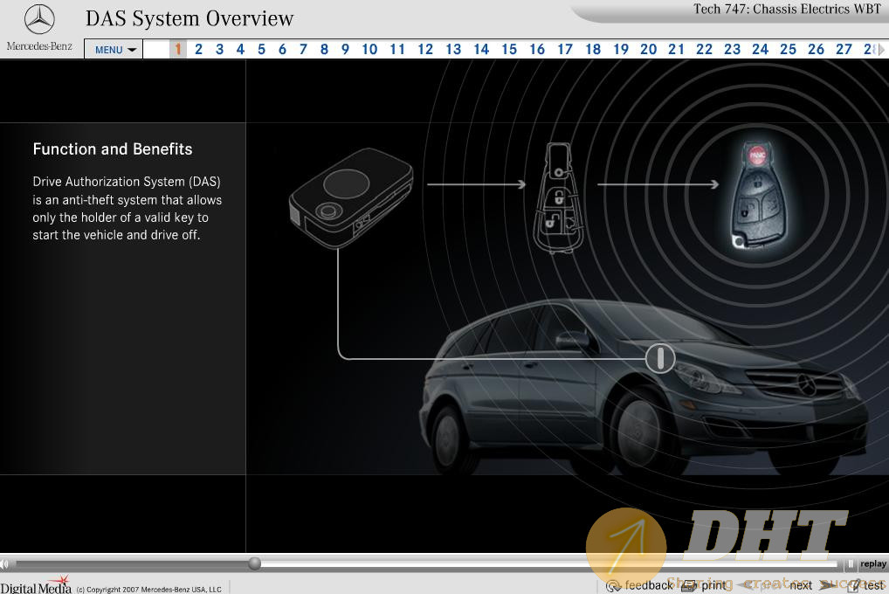
Task: Click the Drive Authorization System description paragraph
Action: click(x=127, y=208)
